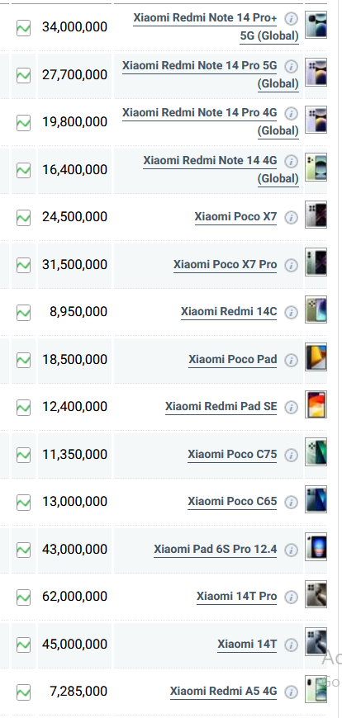
Task: Click thumbnail of Xiaomi Redmi Note 14 Pro 5G
Action: [316, 72]
